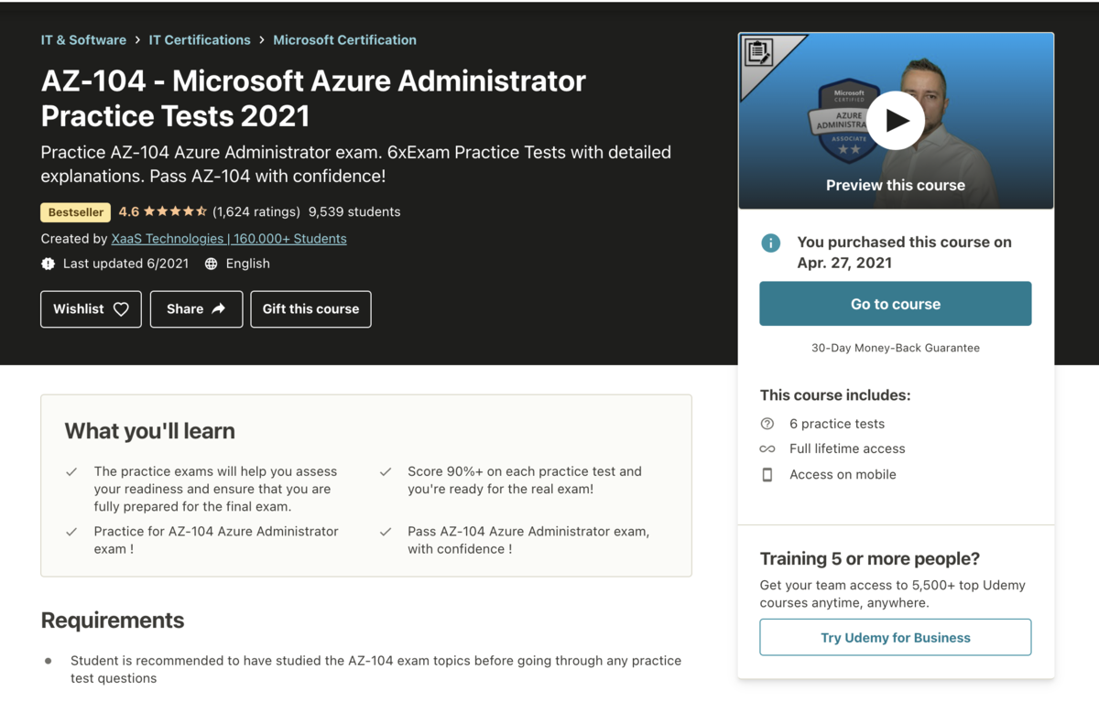Click the 'Access on mobile' text
Image resolution: width=1099 pixels, height=723 pixels.
point(843,474)
